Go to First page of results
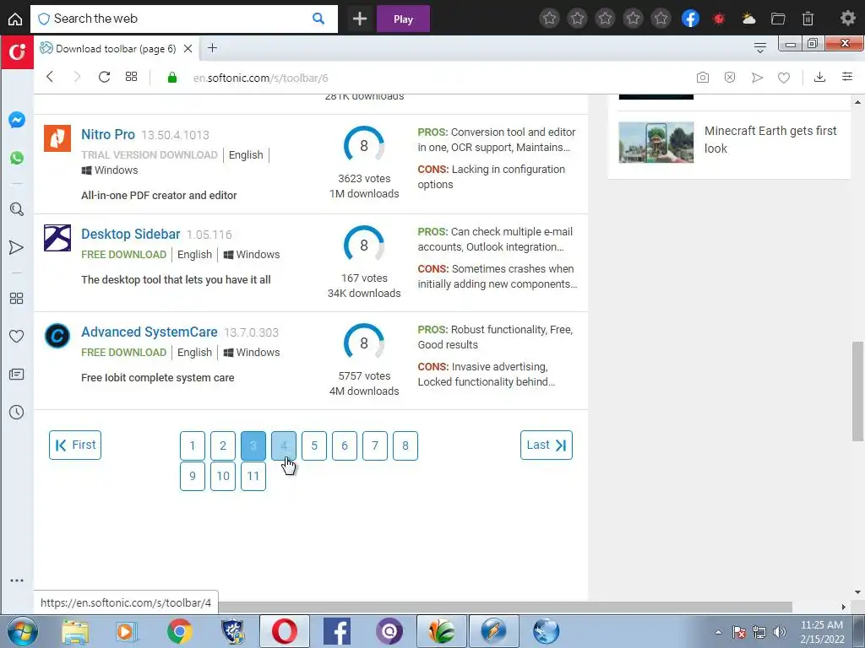This screenshot has width=865, height=648. (x=75, y=445)
